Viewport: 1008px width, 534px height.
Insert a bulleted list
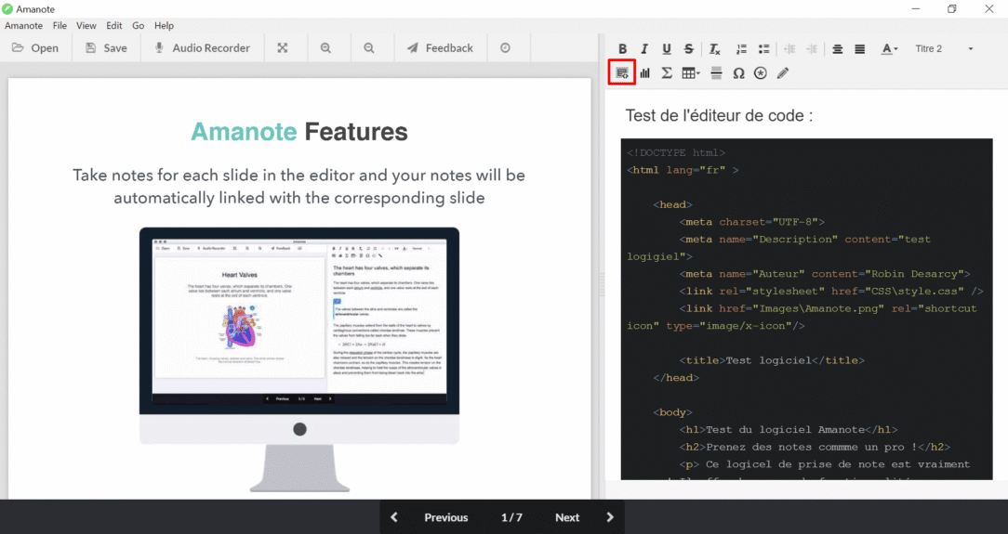click(x=763, y=49)
